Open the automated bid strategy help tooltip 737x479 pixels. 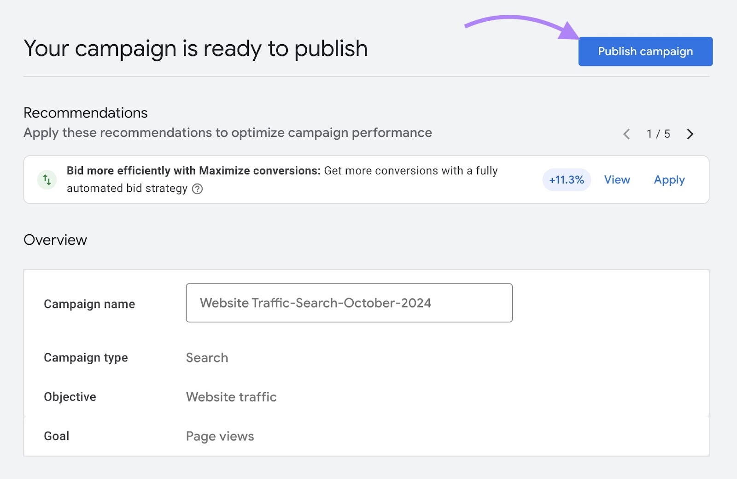coord(197,189)
